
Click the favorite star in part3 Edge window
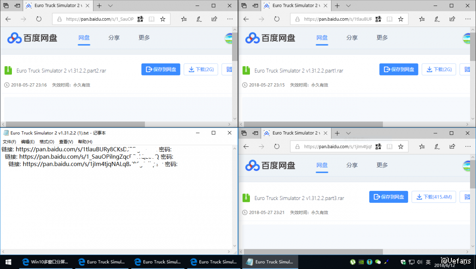pos(401,146)
